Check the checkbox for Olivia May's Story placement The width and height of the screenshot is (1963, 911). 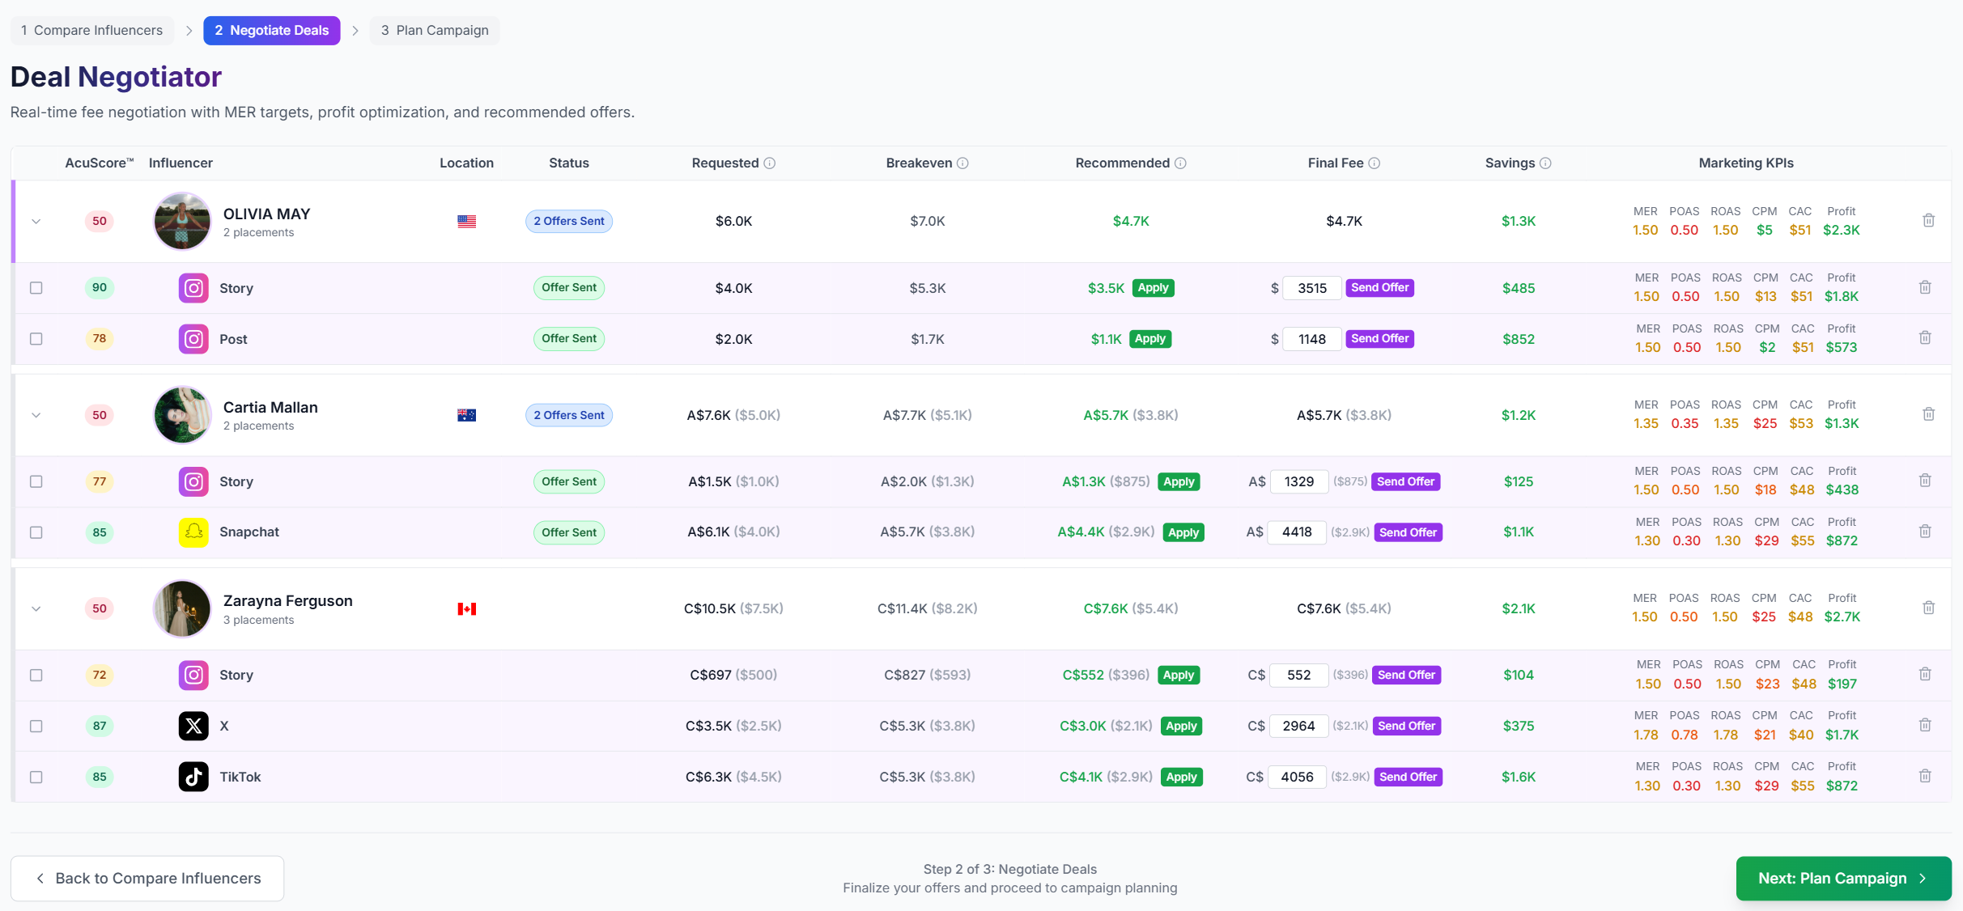[x=36, y=287]
